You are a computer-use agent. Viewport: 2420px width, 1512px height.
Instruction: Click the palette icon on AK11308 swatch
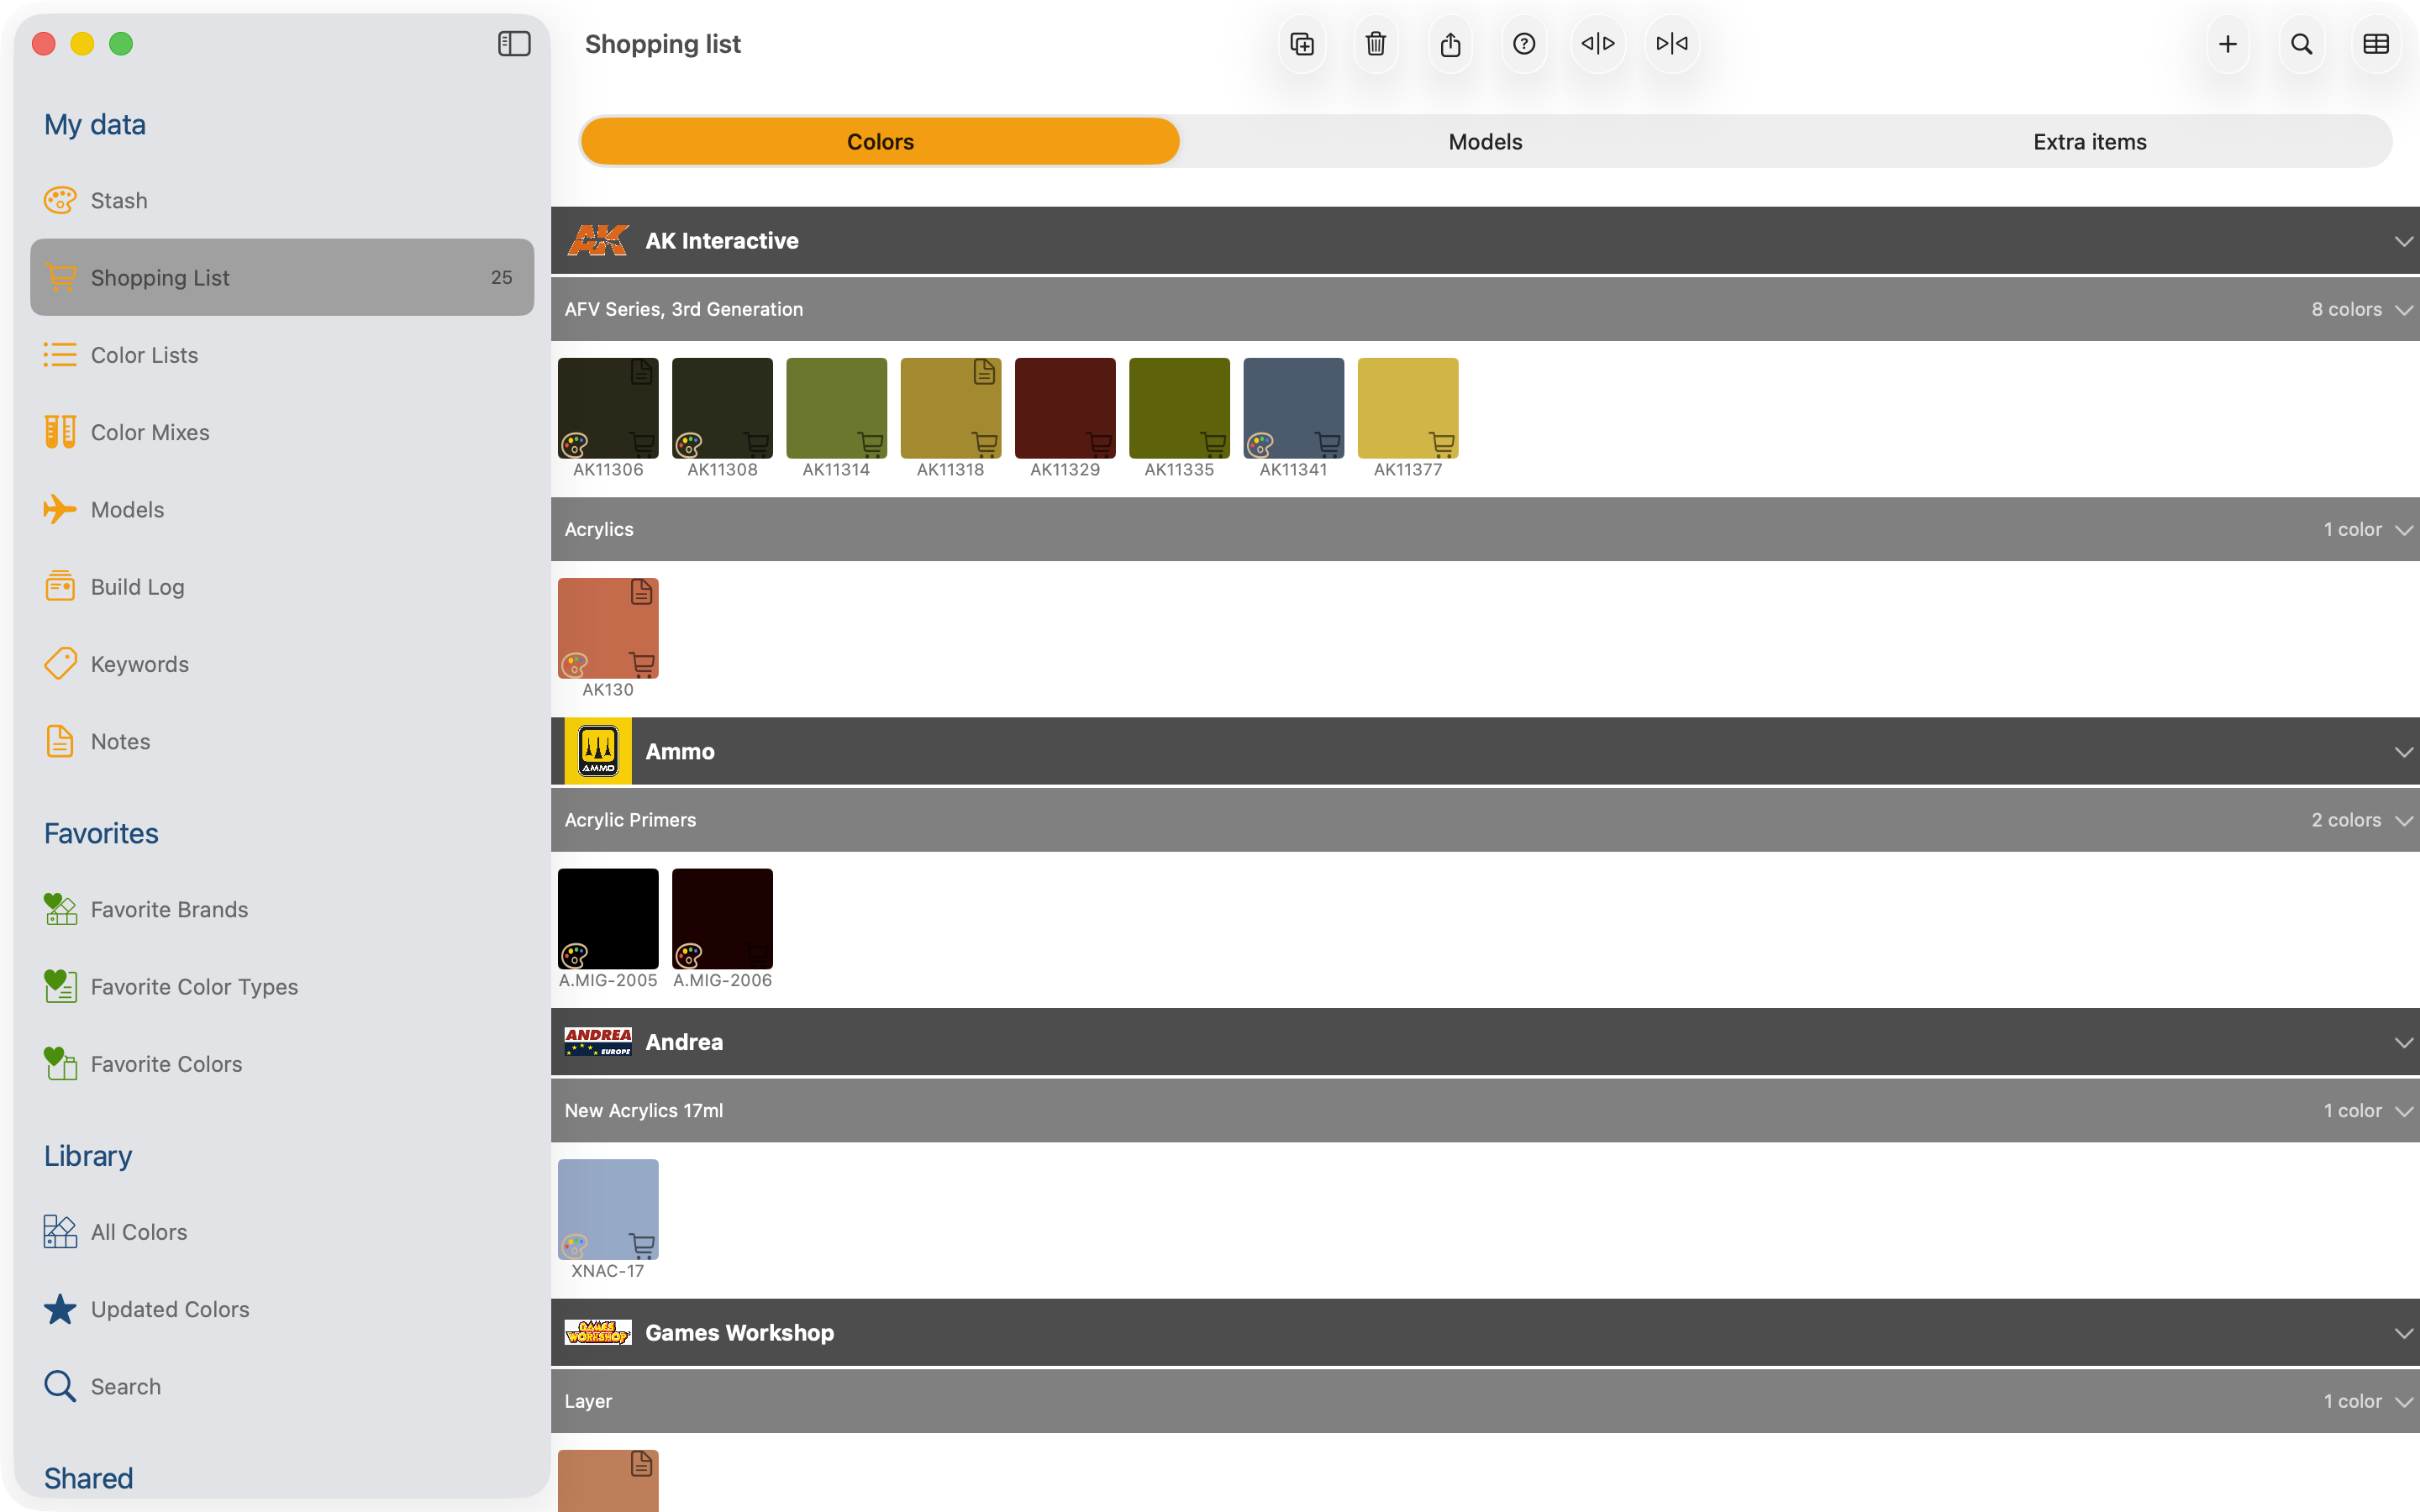point(689,444)
